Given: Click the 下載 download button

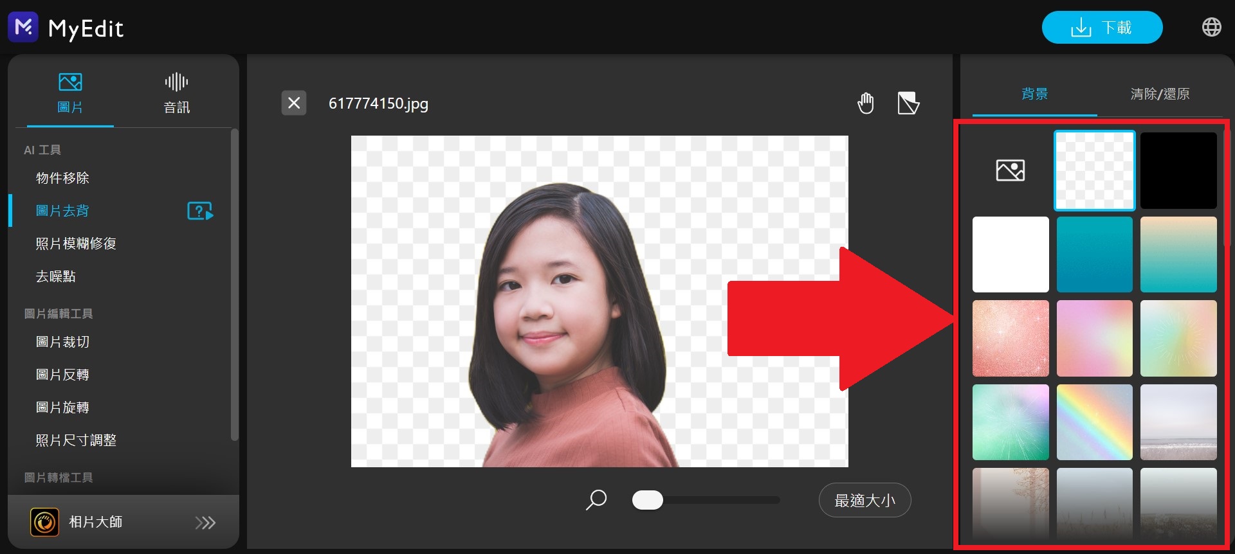Looking at the screenshot, I should (1102, 28).
